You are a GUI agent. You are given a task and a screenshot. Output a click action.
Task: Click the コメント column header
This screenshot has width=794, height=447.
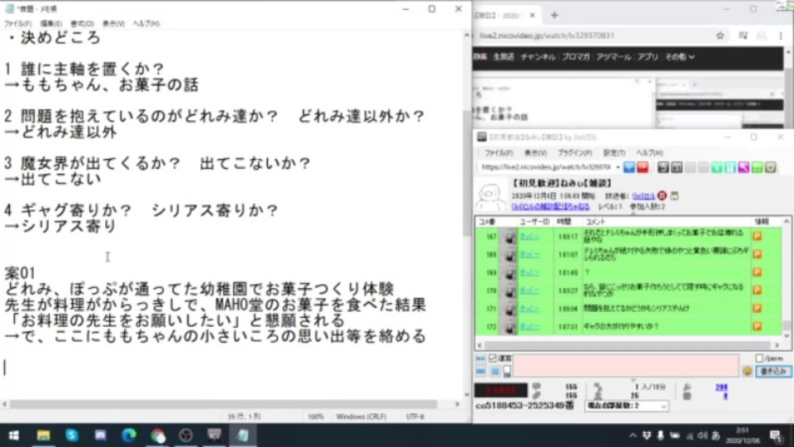pos(595,222)
